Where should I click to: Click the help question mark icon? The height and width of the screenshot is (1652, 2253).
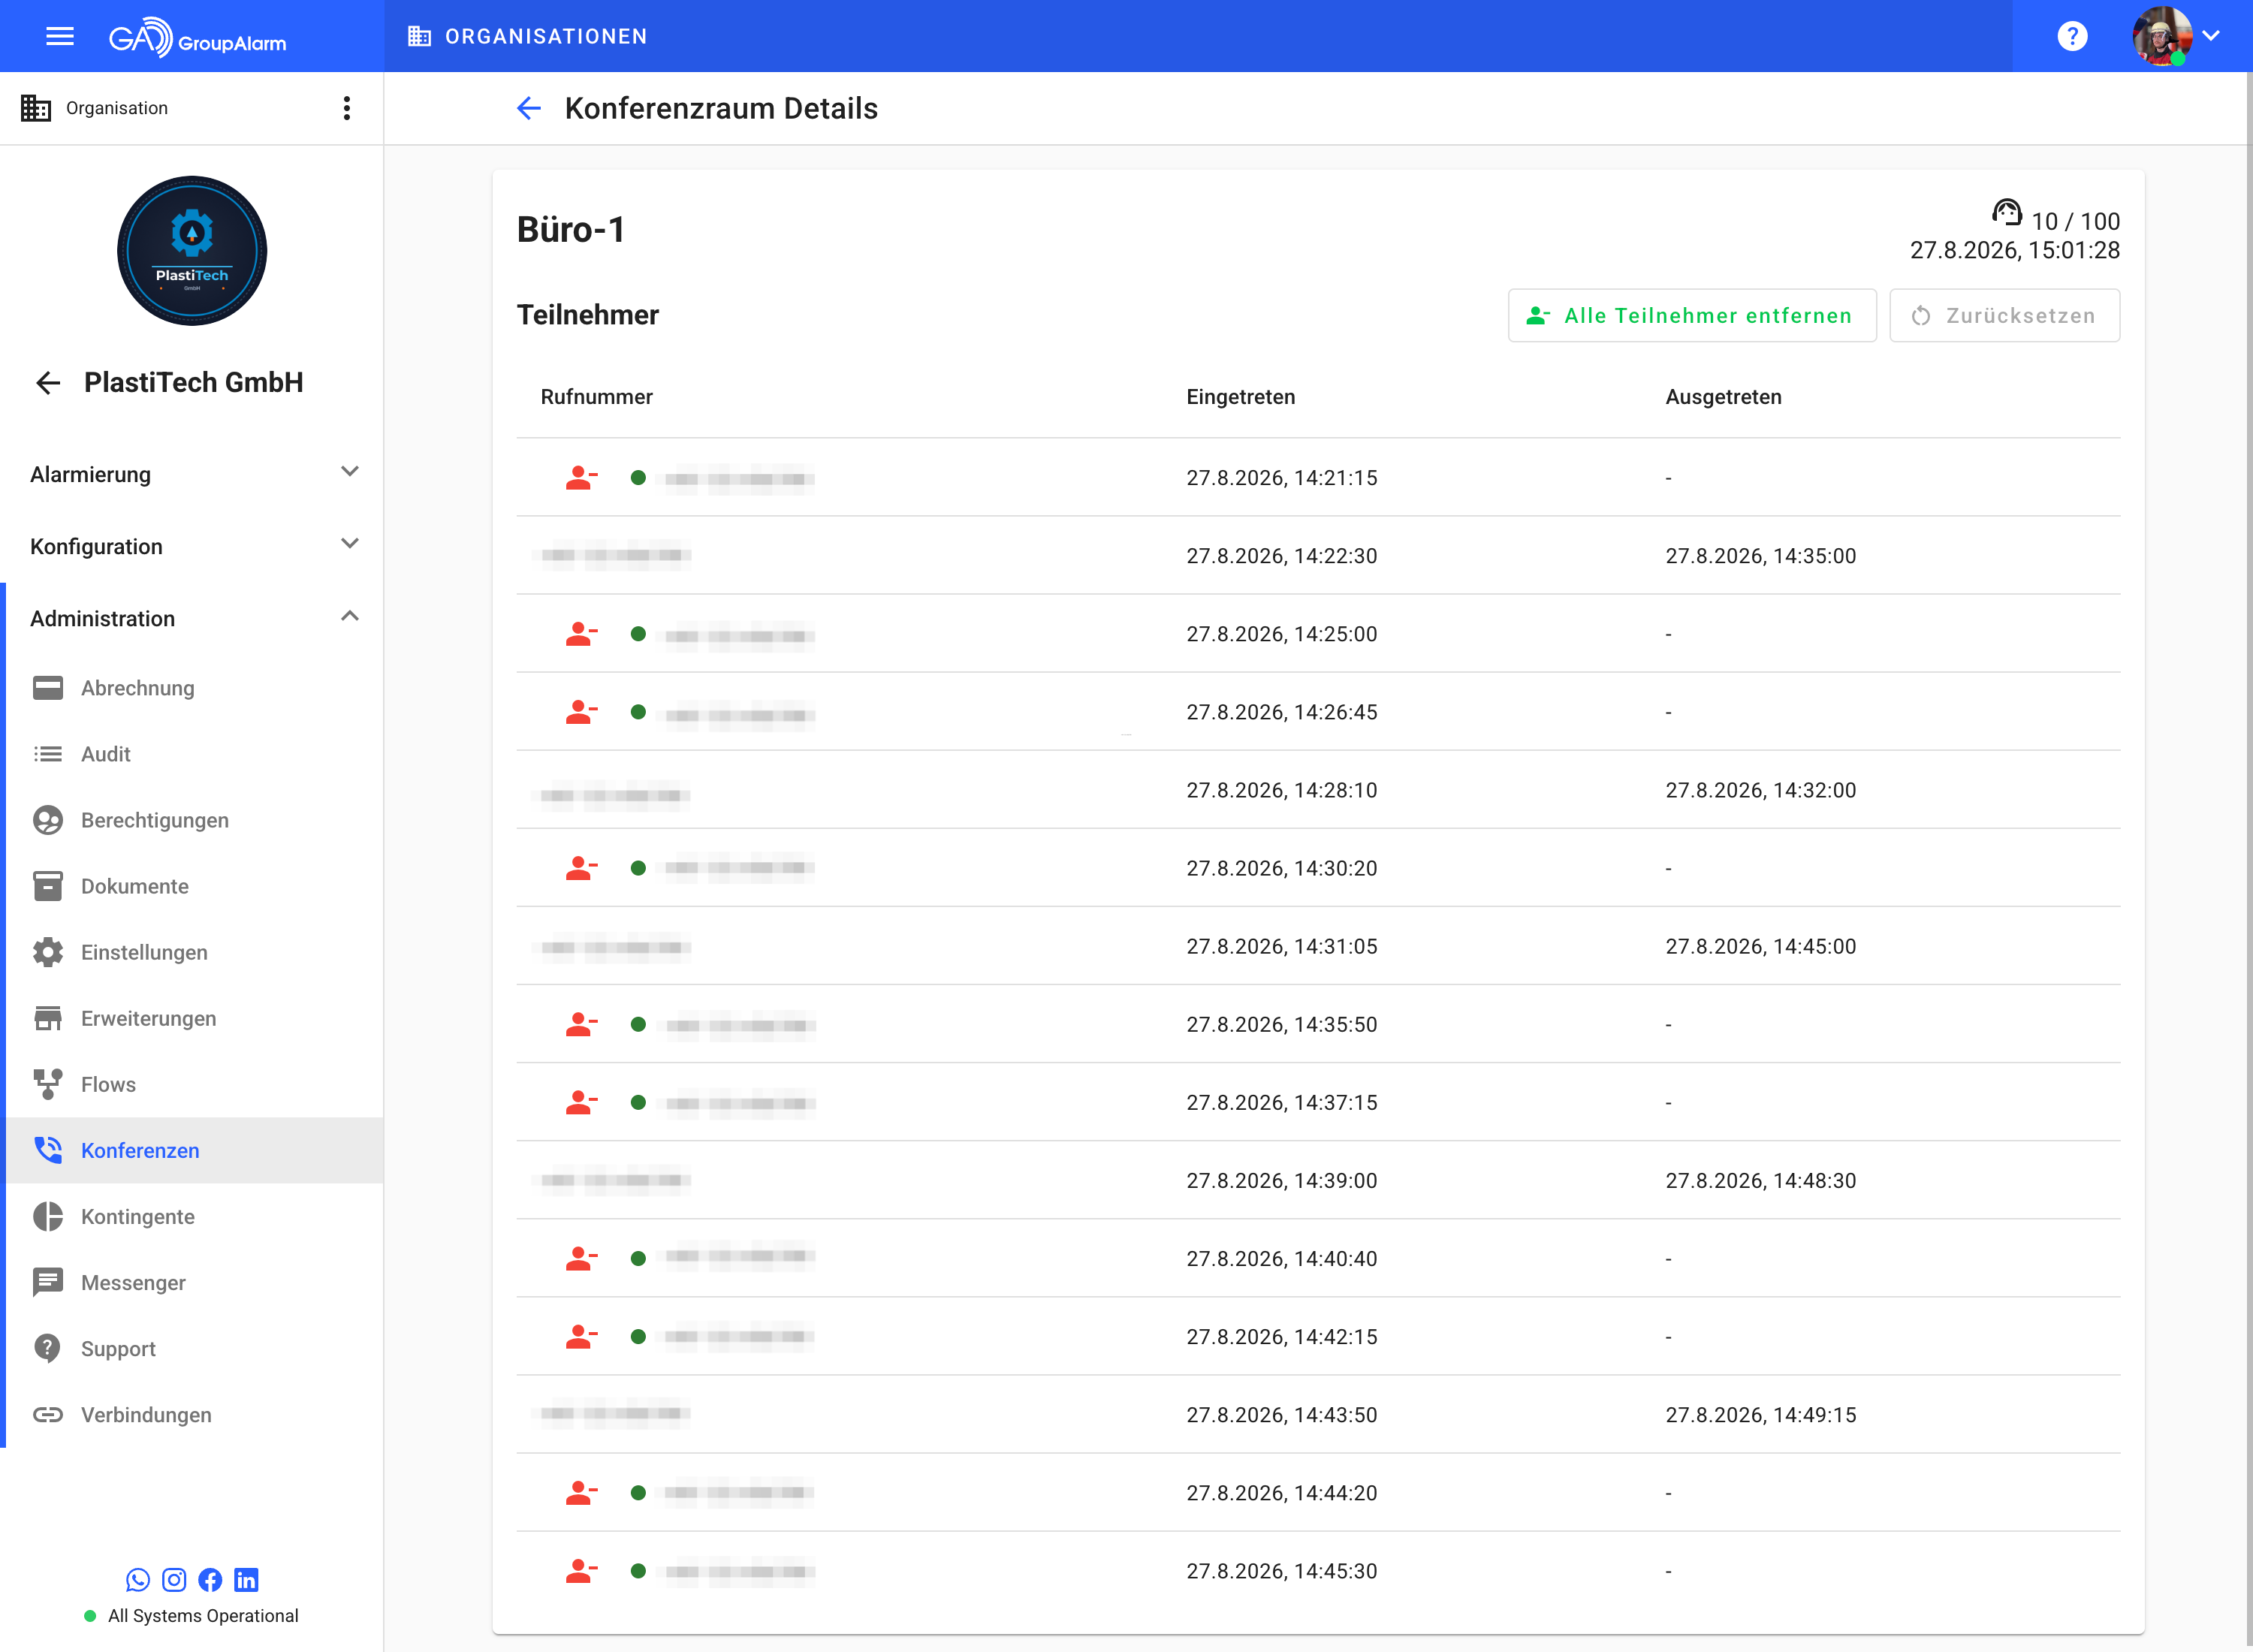[x=2072, y=36]
